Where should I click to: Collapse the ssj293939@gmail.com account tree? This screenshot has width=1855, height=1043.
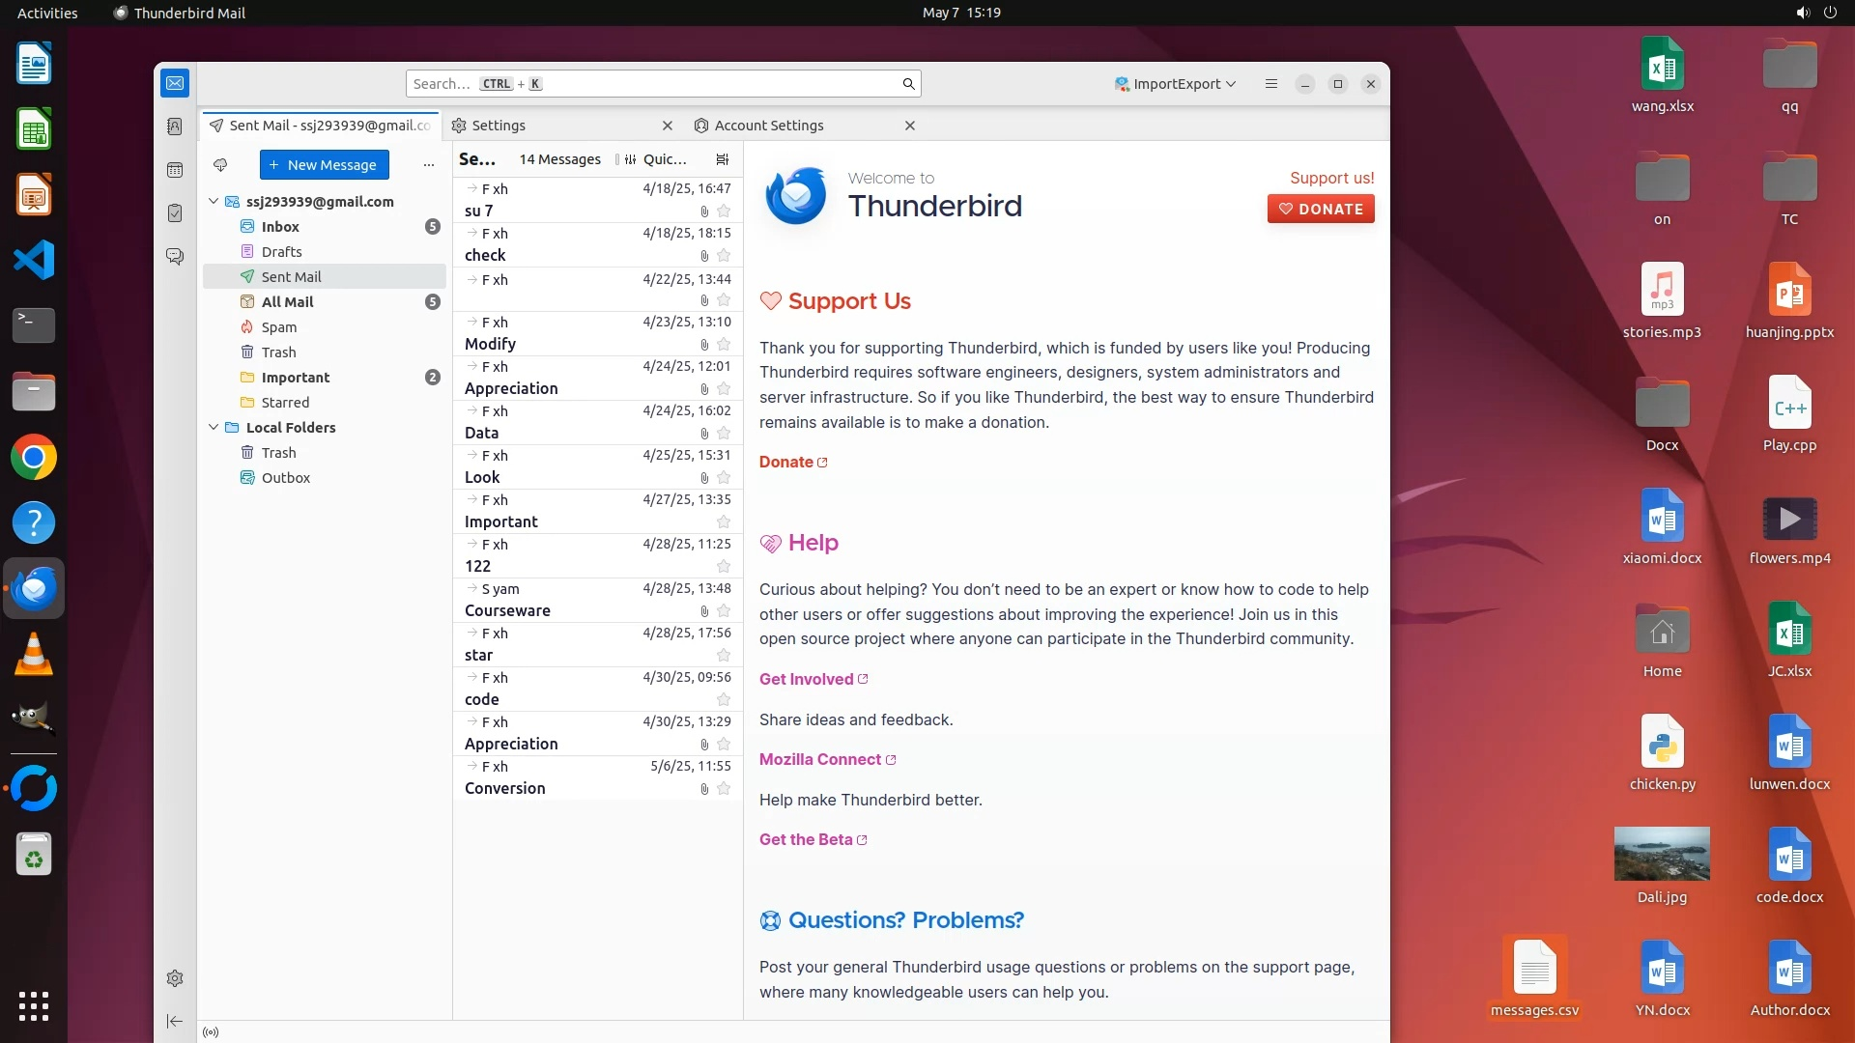(x=214, y=202)
